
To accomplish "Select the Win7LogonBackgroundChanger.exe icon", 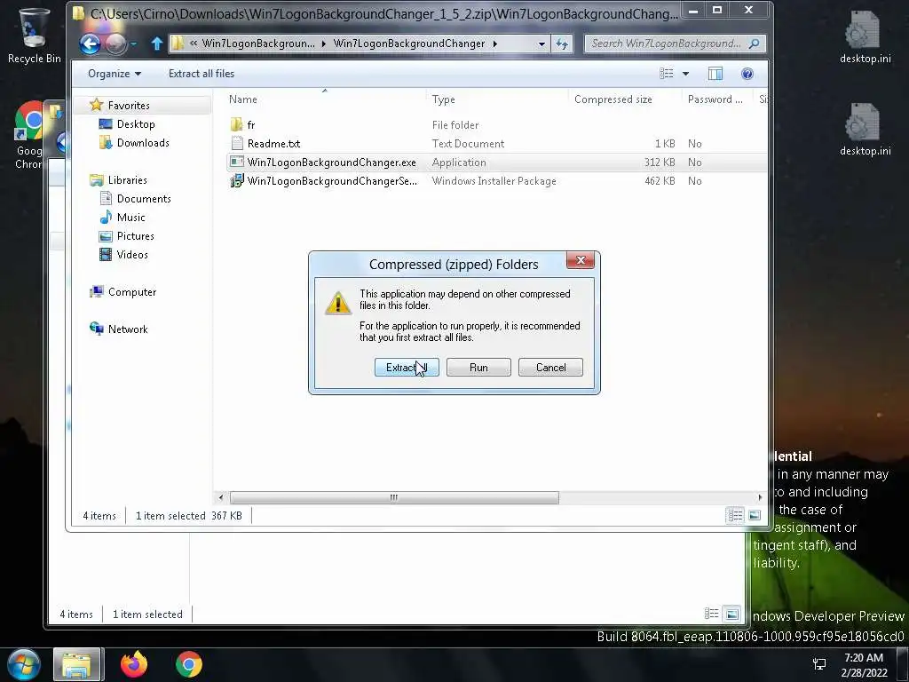I will tap(236, 162).
